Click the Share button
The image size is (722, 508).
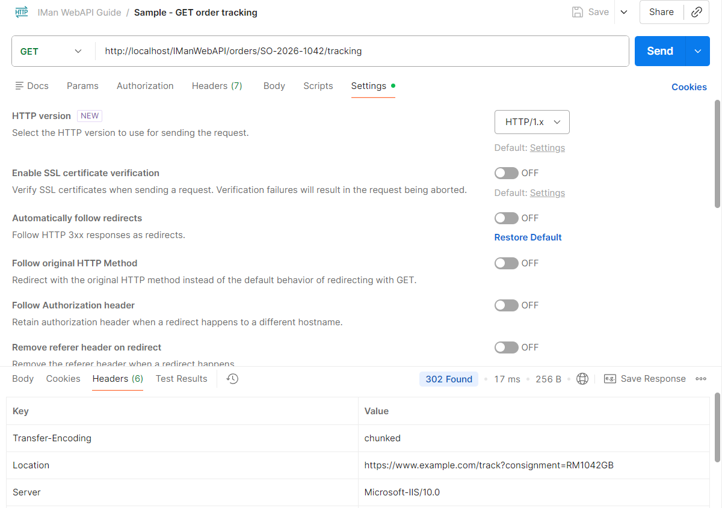pyautogui.click(x=661, y=12)
